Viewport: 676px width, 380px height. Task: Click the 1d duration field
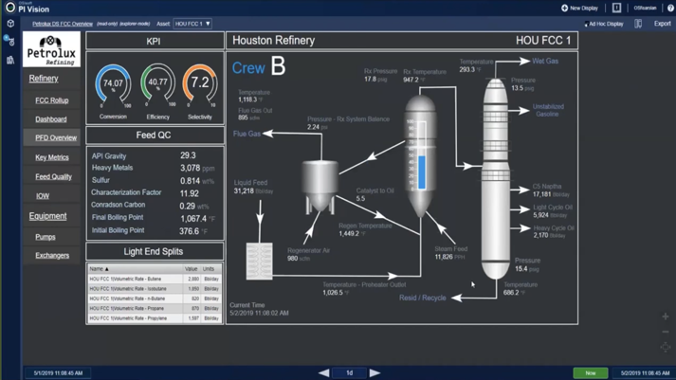click(x=349, y=372)
